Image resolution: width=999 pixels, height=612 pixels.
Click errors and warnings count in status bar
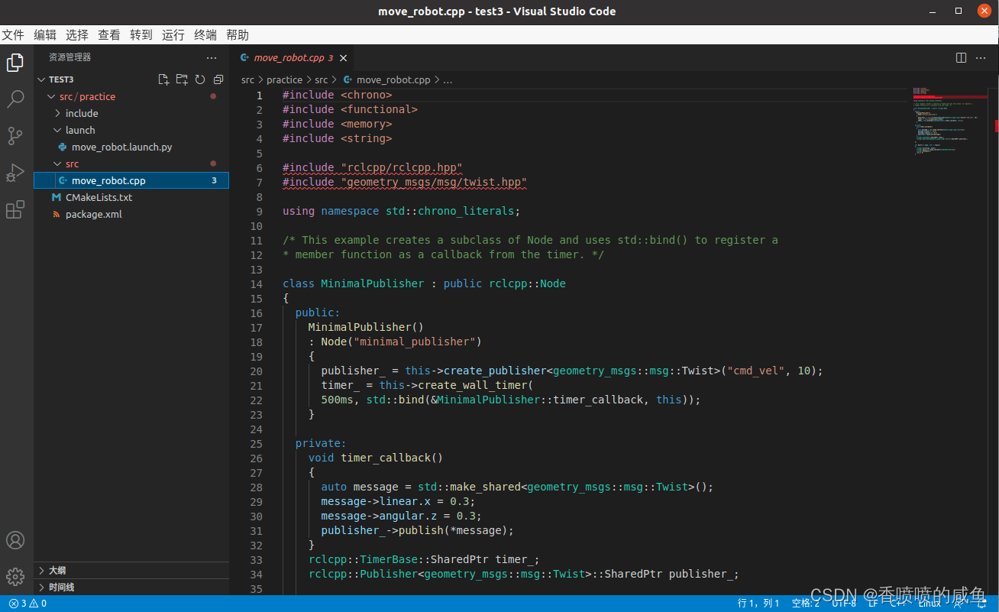(x=28, y=604)
